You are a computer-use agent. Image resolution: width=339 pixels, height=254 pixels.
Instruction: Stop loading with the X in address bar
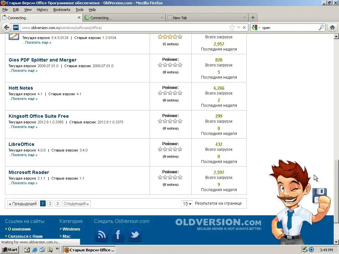[244, 28]
